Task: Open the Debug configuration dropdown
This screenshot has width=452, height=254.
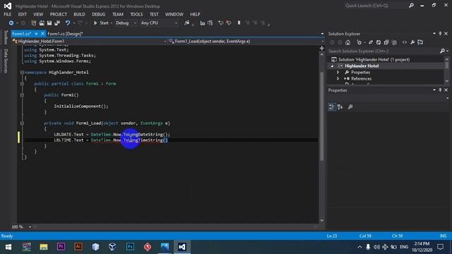Action: point(126,23)
